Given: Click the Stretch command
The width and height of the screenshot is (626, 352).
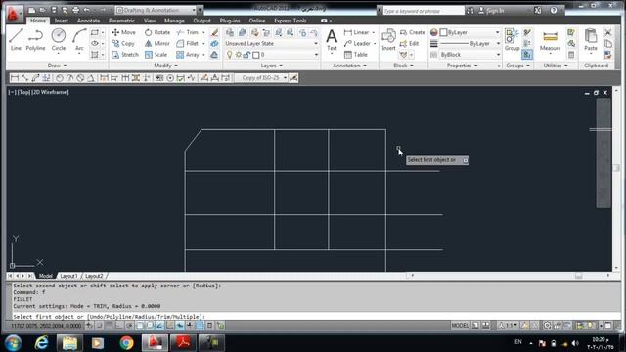Looking at the screenshot, I should click(125, 55).
